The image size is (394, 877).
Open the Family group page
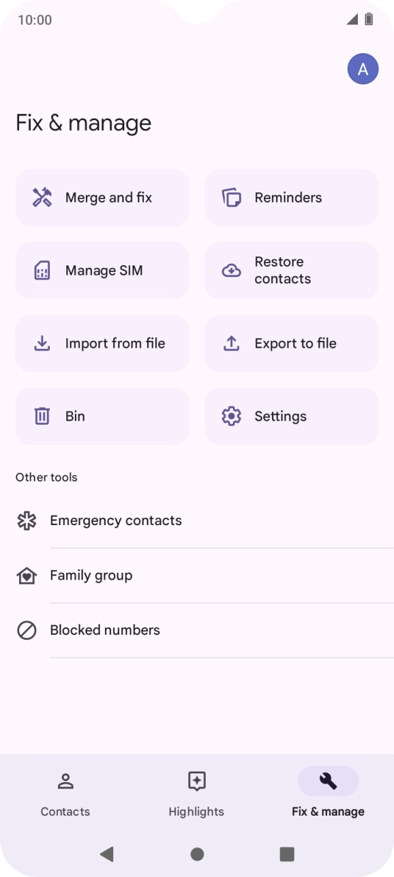91,576
